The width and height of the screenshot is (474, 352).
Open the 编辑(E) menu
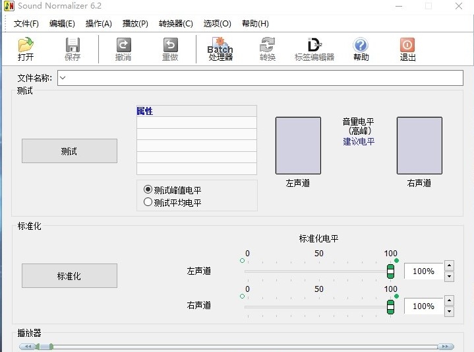click(62, 24)
